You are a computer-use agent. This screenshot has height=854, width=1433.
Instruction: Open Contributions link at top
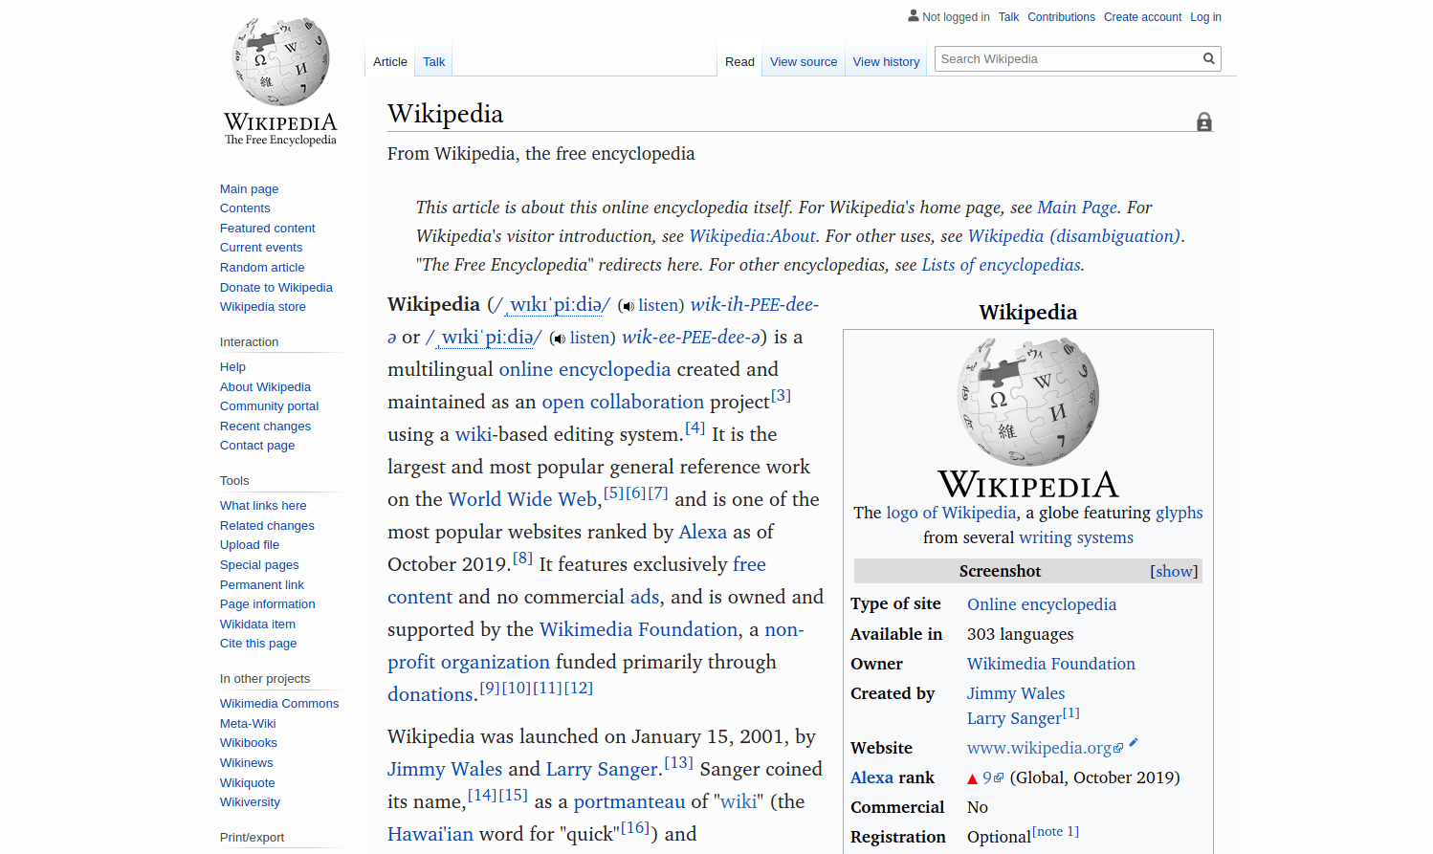point(1061,17)
